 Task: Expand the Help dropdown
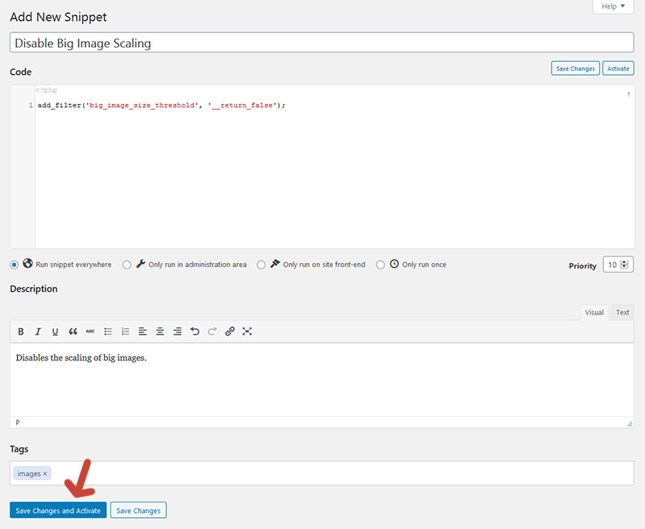pos(614,6)
